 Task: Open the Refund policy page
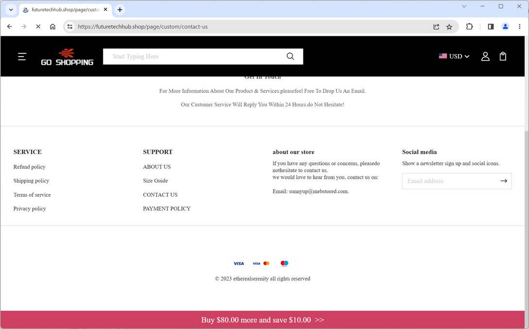(x=29, y=167)
